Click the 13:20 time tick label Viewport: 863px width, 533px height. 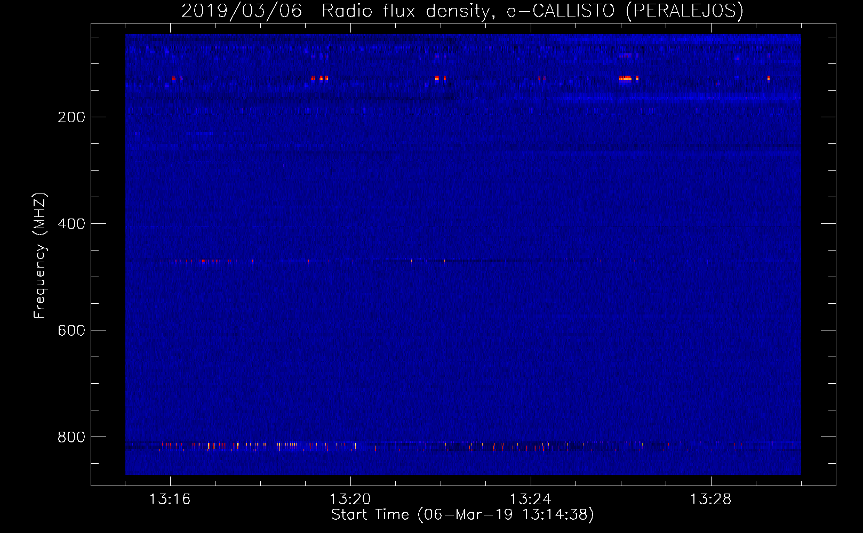point(350,499)
